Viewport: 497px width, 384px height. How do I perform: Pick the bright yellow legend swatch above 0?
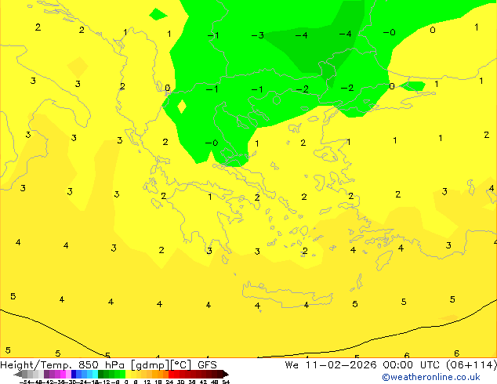[x=128, y=374]
